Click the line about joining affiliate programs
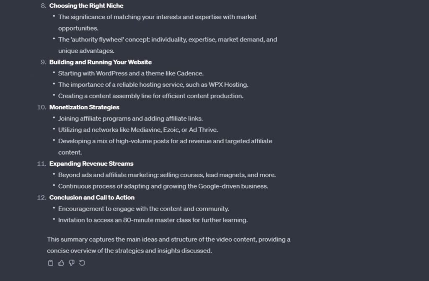Image resolution: width=429 pixels, height=281 pixels. pyautogui.click(x=130, y=119)
